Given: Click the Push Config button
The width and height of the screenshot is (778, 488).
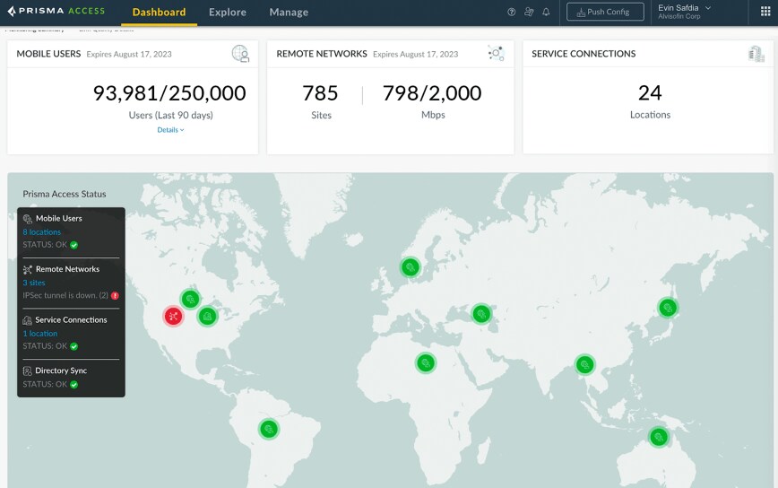Looking at the screenshot, I should 605,13.
